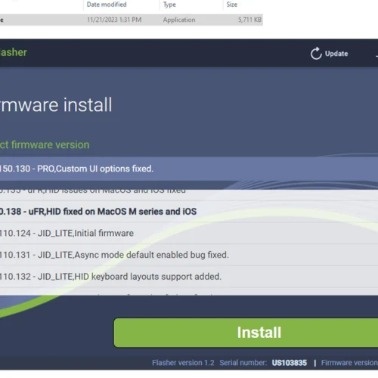Image resolution: width=378 pixels, height=378 pixels.
Task: Click the circular refresh arrow icon
Action: (316, 54)
